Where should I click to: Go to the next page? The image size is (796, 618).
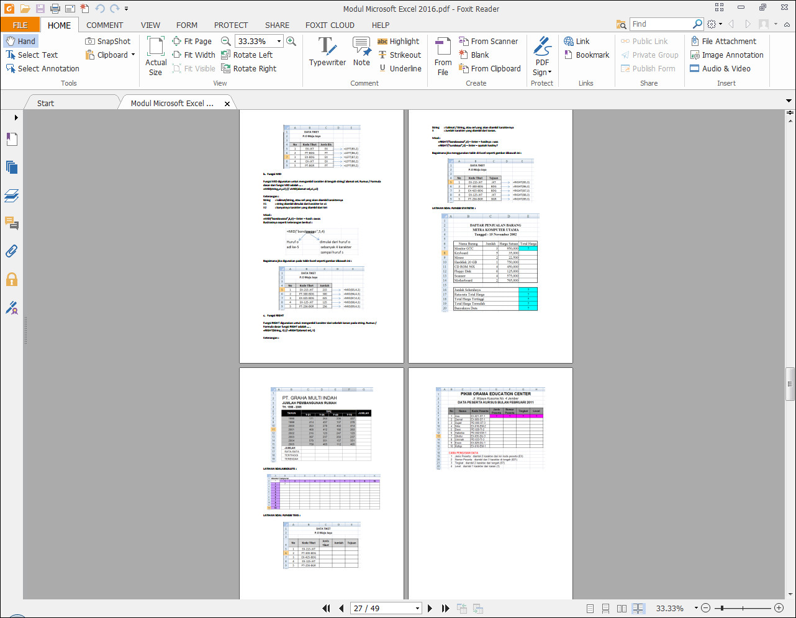point(430,608)
